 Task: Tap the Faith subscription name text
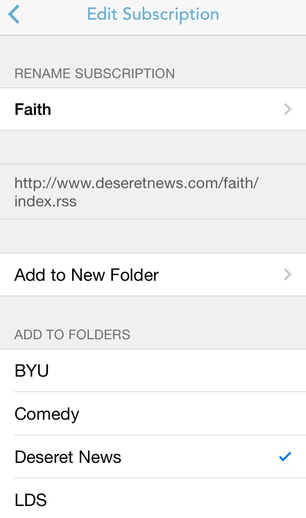[33, 109]
